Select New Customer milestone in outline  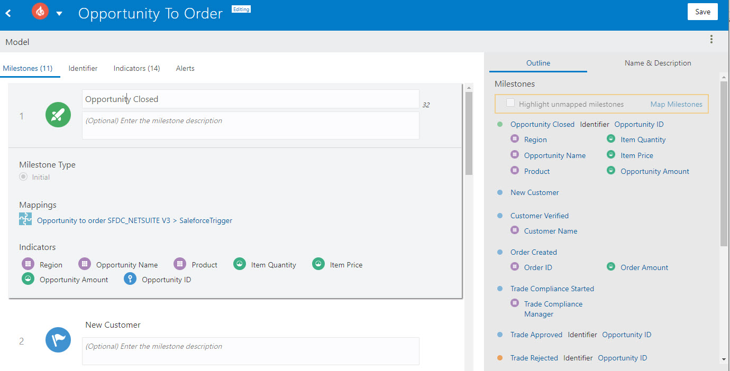(x=534, y=192)
